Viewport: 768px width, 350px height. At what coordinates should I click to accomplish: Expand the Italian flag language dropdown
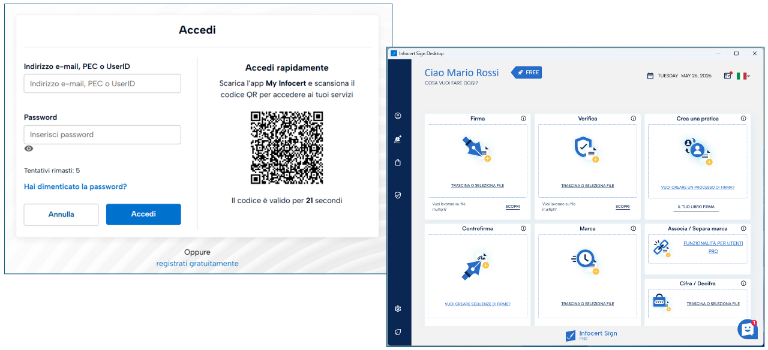pos(743,76)
